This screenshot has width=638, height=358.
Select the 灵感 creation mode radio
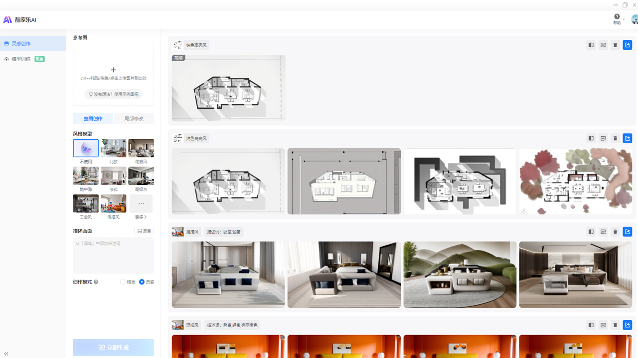tap(142, 282)
